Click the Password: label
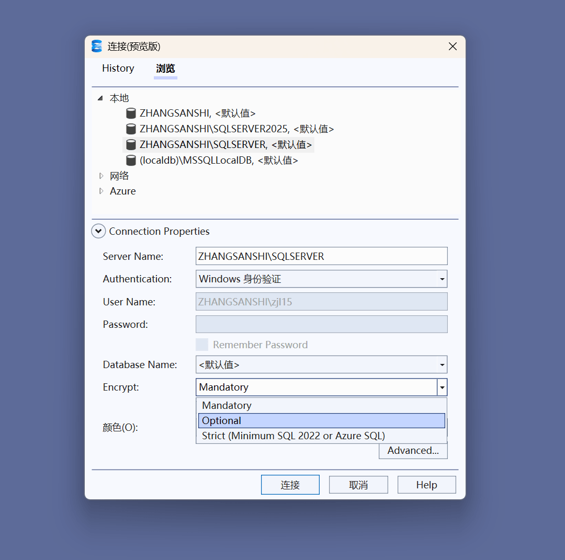The height and width of the screenshot is (560, 565). tap(126, 325)
